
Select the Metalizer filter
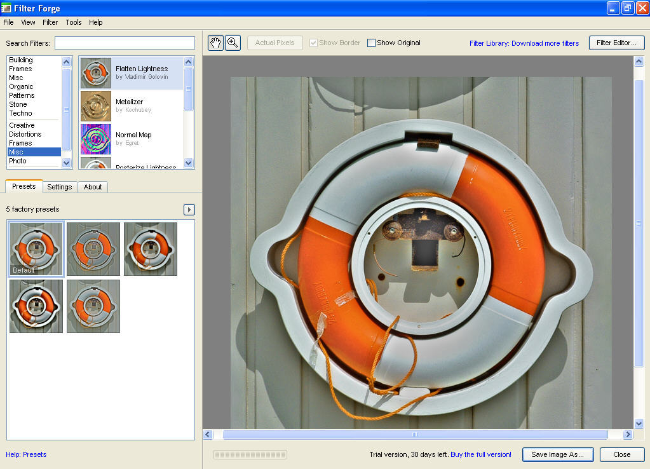tap(132, 105)
